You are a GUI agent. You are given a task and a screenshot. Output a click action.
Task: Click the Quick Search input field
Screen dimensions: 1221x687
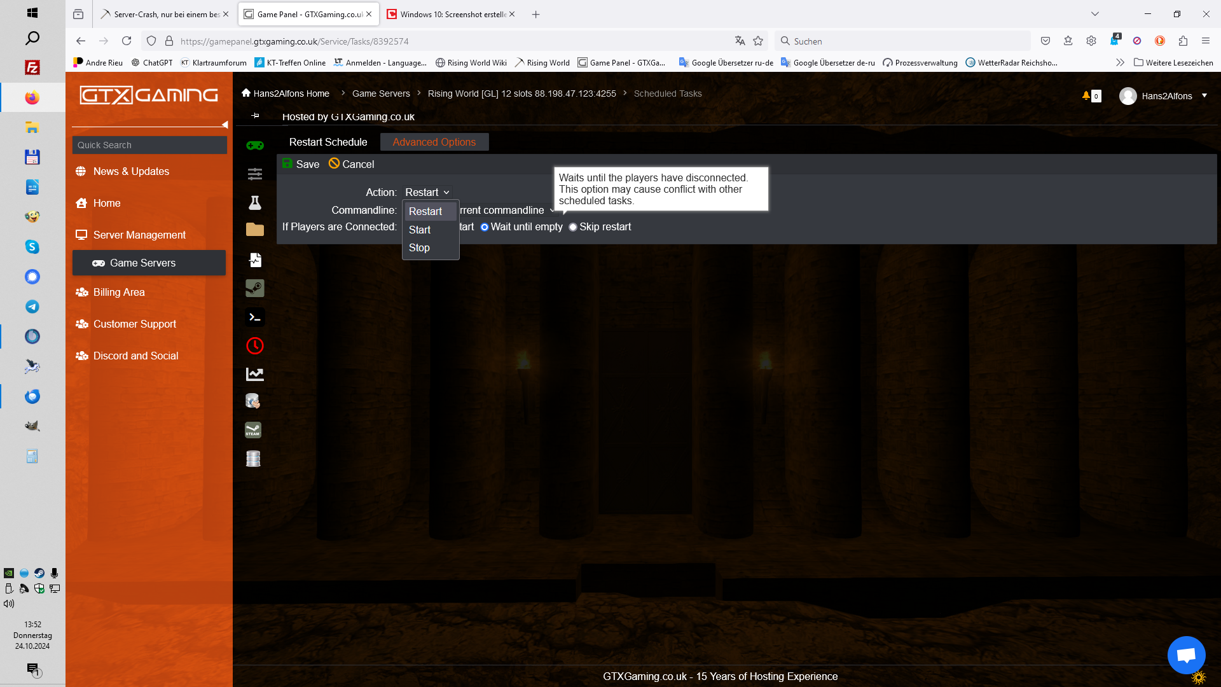[149, 145]
